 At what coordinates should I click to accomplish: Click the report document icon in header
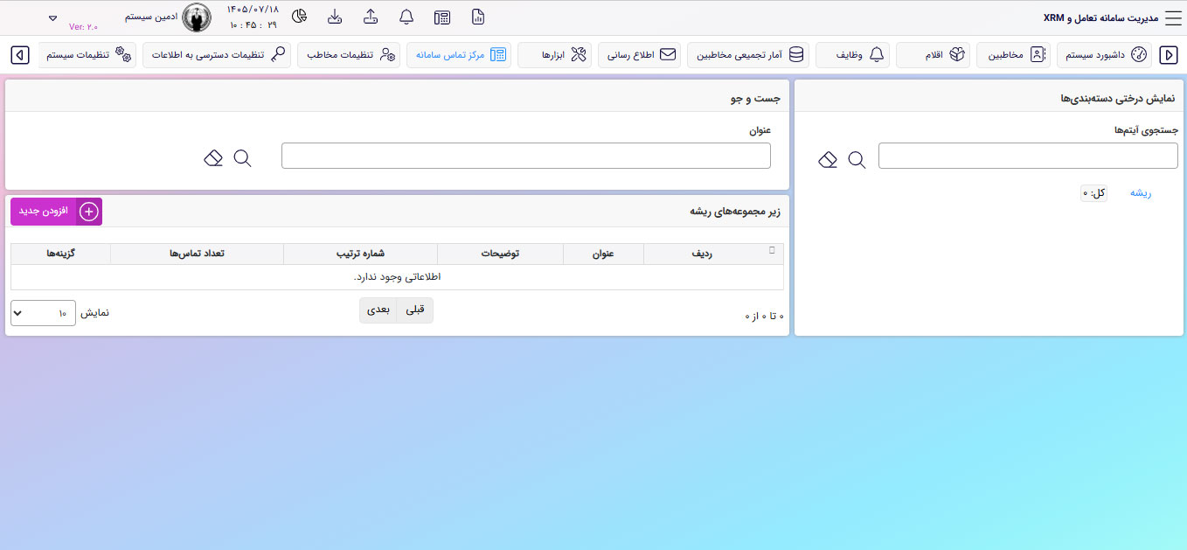coord(478,17)
